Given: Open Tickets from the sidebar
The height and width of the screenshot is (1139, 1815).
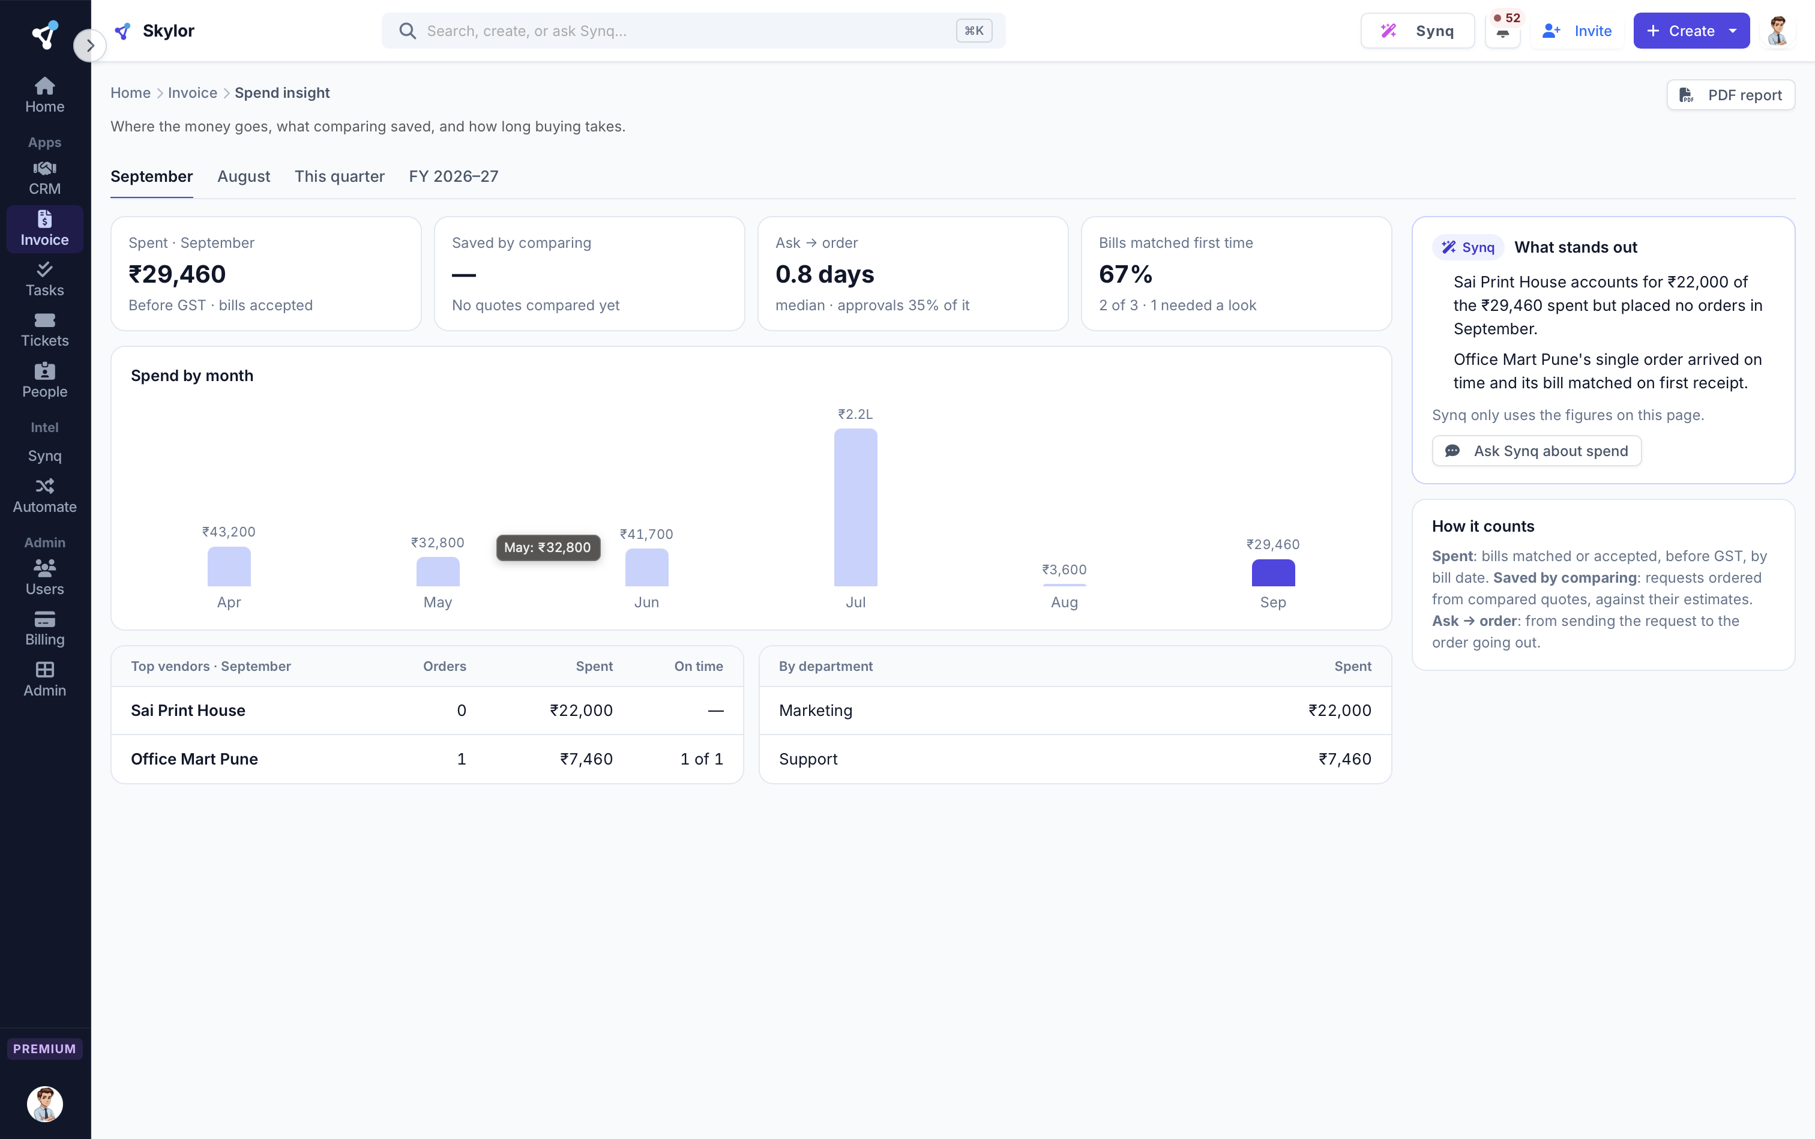Looking at the screenshot, I should [x=44, y=330].
